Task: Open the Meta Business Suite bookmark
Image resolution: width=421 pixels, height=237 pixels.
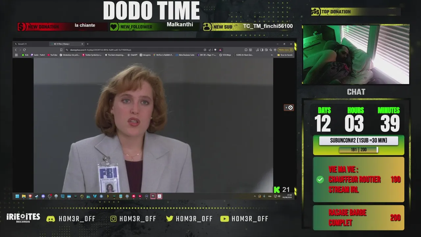Action: (185, 55)
